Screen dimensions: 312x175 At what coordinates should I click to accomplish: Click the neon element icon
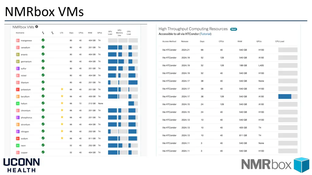pos(18,146)
